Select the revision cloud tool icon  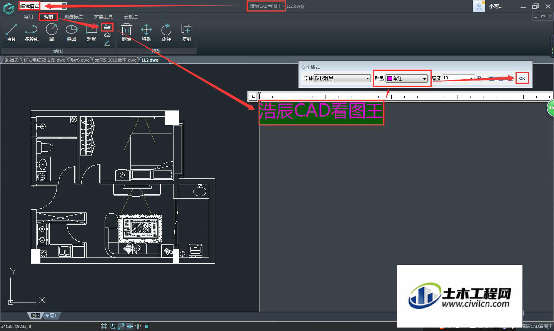pyautogui.click(x=107, y=35)
